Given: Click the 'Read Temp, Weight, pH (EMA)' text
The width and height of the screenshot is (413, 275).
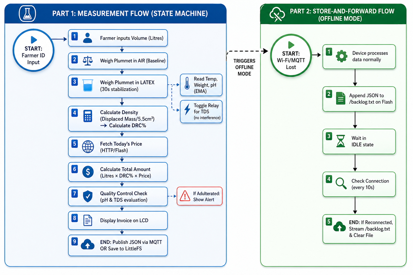Looking at the screenshot, I should [x=206, y=85].
